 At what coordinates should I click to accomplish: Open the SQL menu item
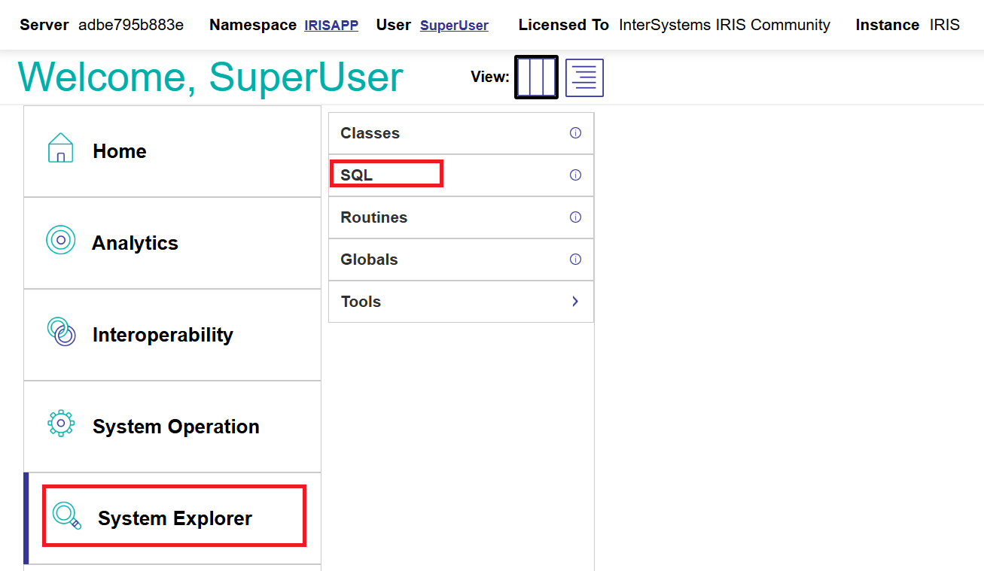pyautogui.click(x=357, y=175)
